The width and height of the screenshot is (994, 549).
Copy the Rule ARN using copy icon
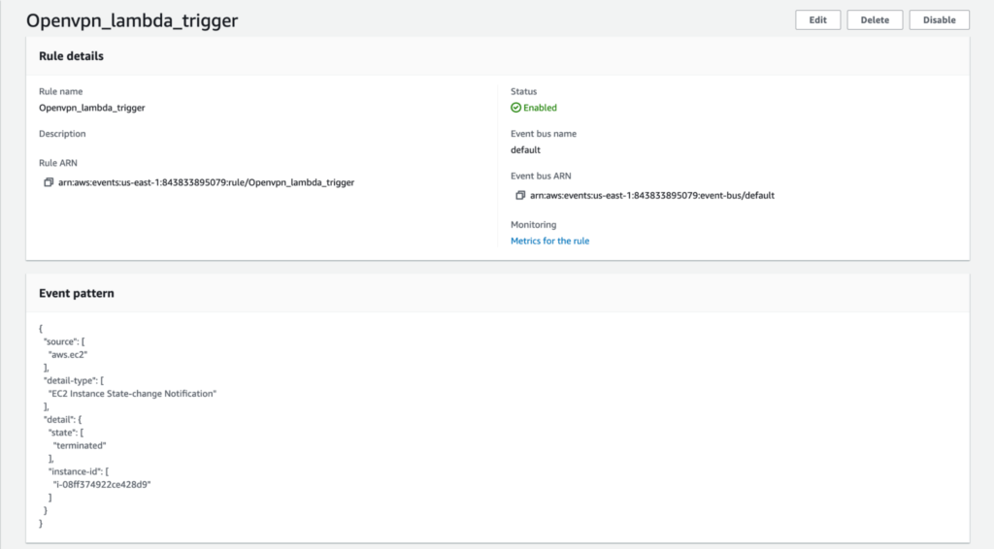pyautogui.click(x=49, y=182)
